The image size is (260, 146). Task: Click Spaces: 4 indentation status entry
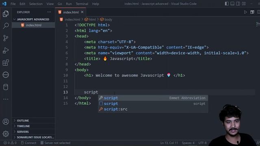pos(188,143)
